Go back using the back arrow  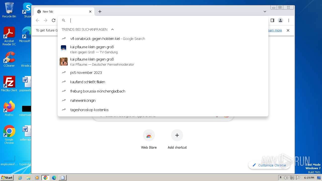pos(37,20)
